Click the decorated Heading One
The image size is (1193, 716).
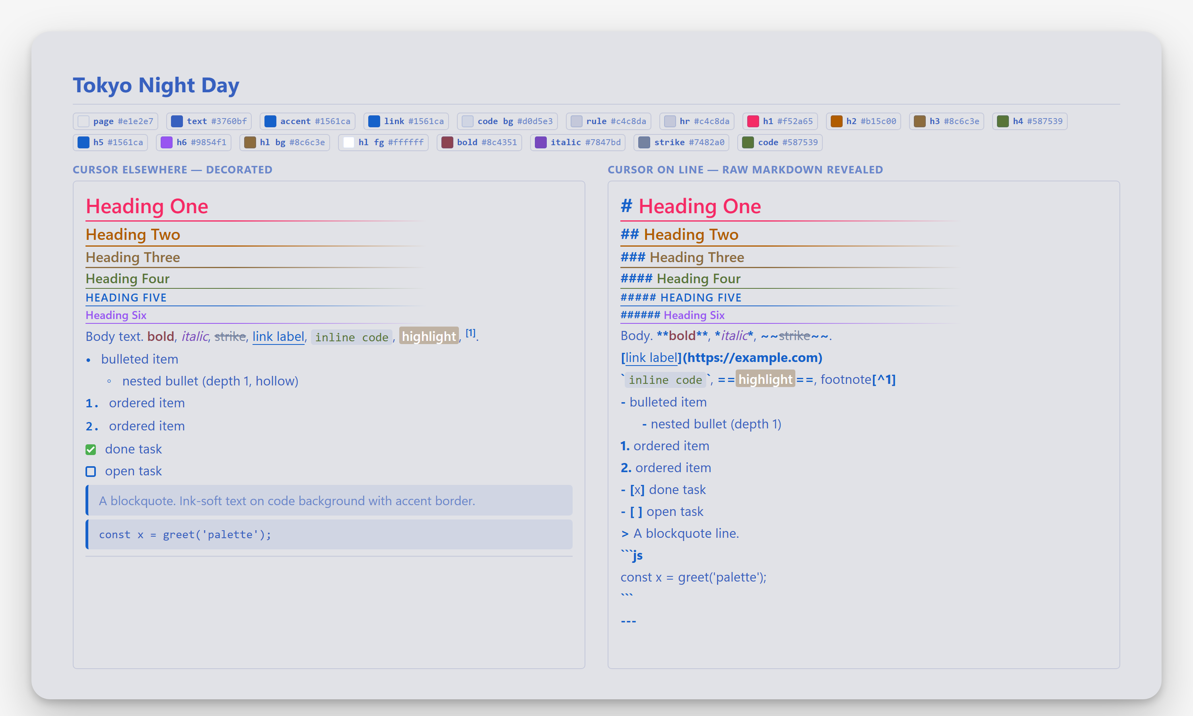point(147,206)
